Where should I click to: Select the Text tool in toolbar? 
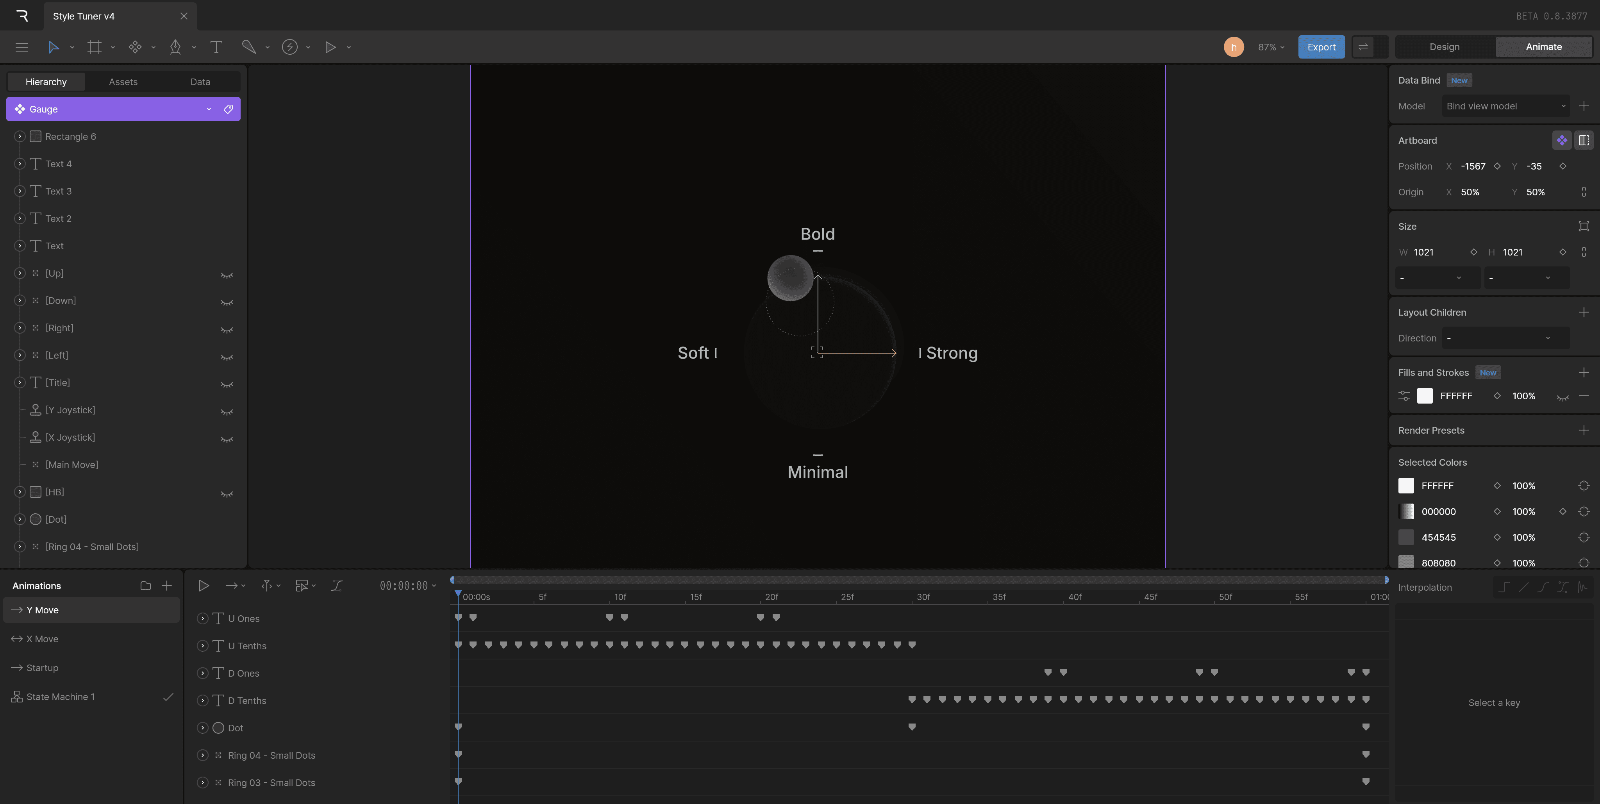[x=216, y=47]
